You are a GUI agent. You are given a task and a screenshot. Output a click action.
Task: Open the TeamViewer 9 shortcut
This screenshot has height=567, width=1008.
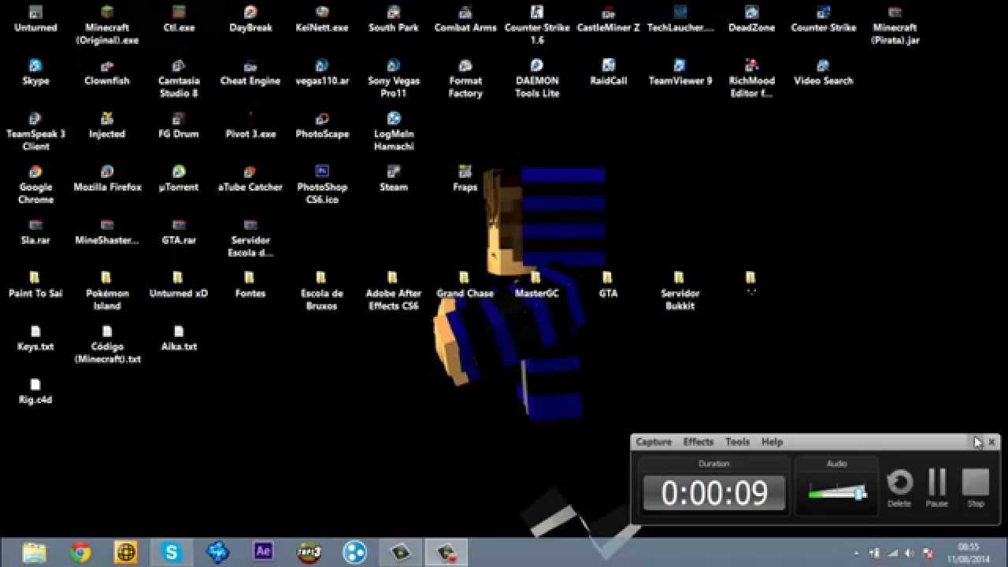[680, 72]
